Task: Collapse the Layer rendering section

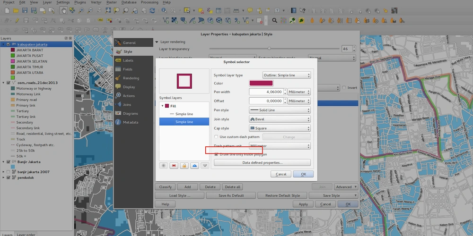Action: [157, 42]
